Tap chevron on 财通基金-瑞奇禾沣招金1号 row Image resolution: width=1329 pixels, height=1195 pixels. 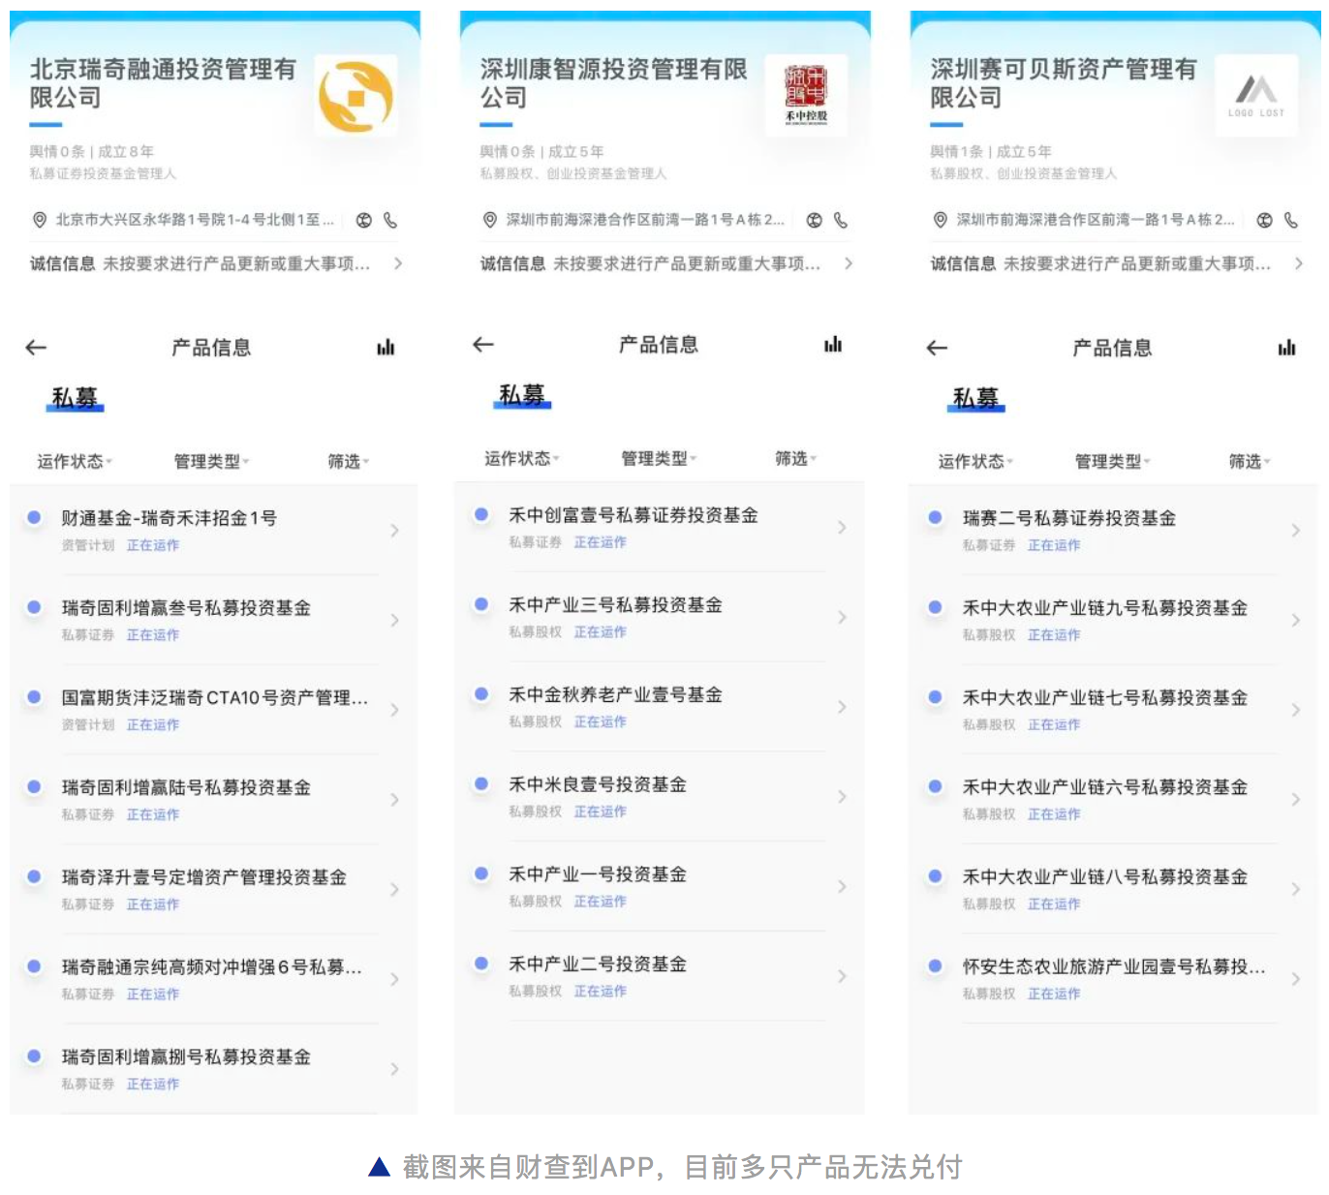[394, 530]
